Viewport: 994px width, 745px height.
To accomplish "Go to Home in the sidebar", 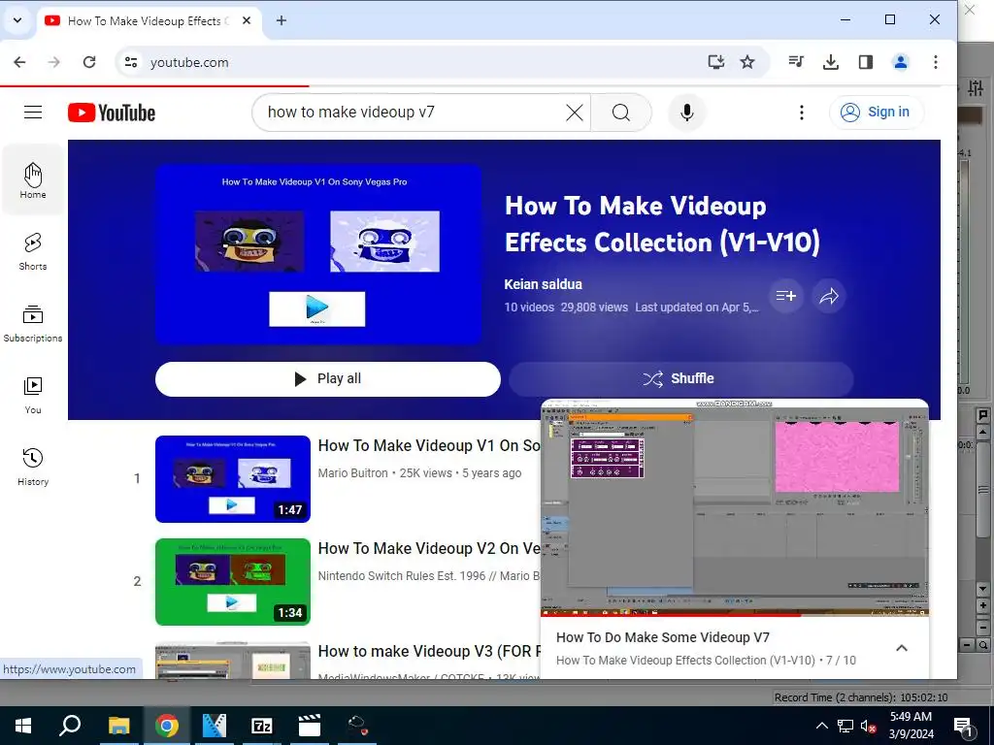I will 33,180.
